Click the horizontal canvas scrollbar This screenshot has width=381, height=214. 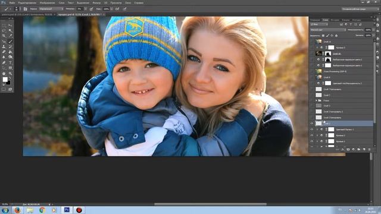pos(210,204)
